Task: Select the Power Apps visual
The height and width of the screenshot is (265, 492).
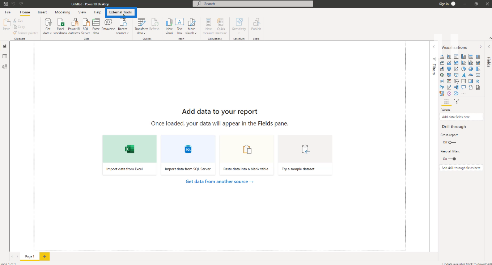Action: pos(449,93)
